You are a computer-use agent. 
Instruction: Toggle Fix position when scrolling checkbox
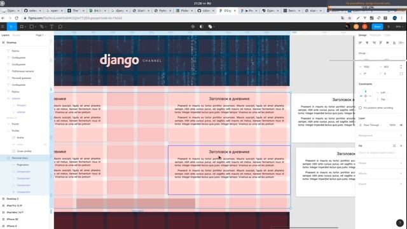pyautogui.click(x=361, y=108)
